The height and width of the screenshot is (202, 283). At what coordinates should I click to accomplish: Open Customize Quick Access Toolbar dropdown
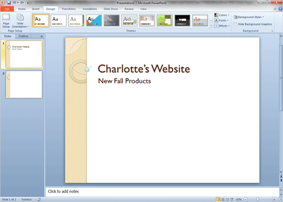pos(28,3)
